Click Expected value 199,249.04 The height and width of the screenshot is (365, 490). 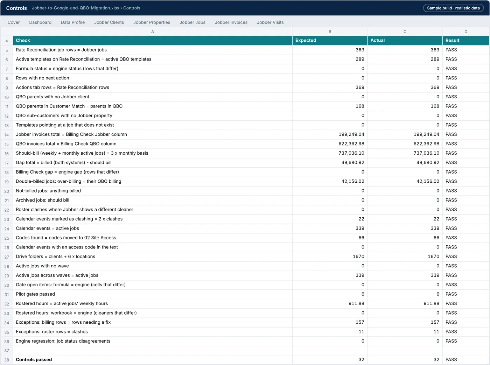point(330,134)
